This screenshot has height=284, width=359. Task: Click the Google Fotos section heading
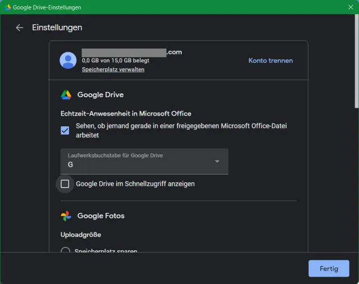(101, 216)
